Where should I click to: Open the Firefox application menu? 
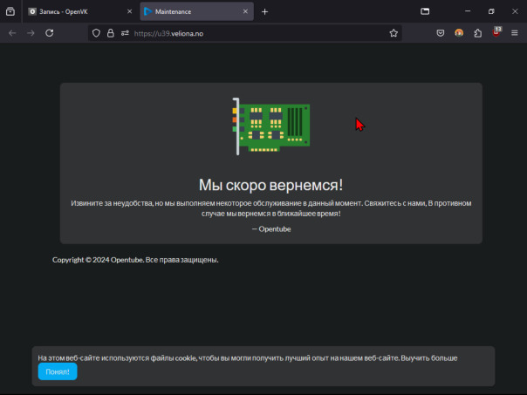coord(515,33)
